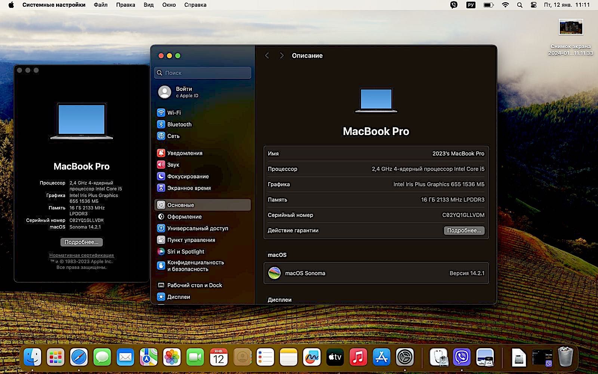Go forward with right chevron
Screen dimensions: 598x374
[282, 55]
